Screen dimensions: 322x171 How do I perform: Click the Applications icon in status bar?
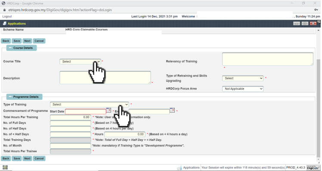click(180, 168)
